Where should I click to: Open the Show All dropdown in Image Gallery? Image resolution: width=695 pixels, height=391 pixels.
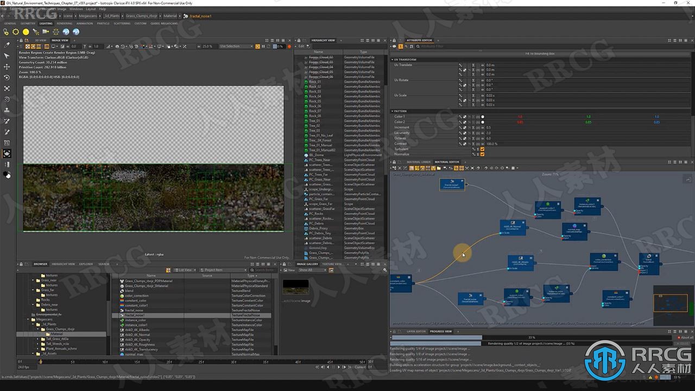pyautogui.click(x=312, y=270)
